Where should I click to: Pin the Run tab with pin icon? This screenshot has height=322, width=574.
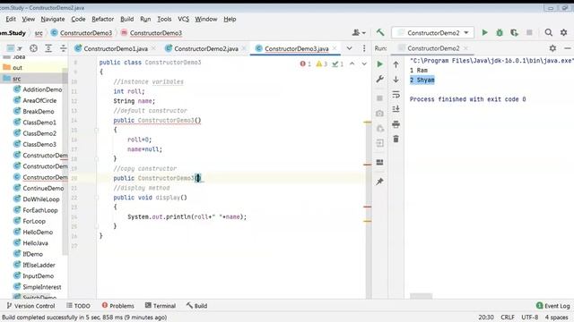pos(379,181)
